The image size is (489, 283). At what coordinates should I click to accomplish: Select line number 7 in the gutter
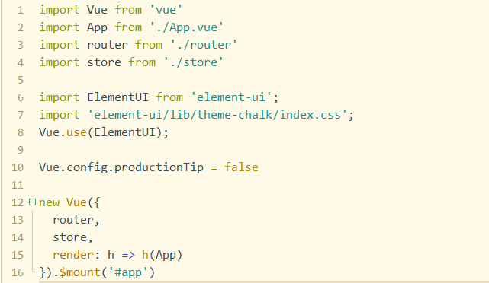tap(21, 115)
